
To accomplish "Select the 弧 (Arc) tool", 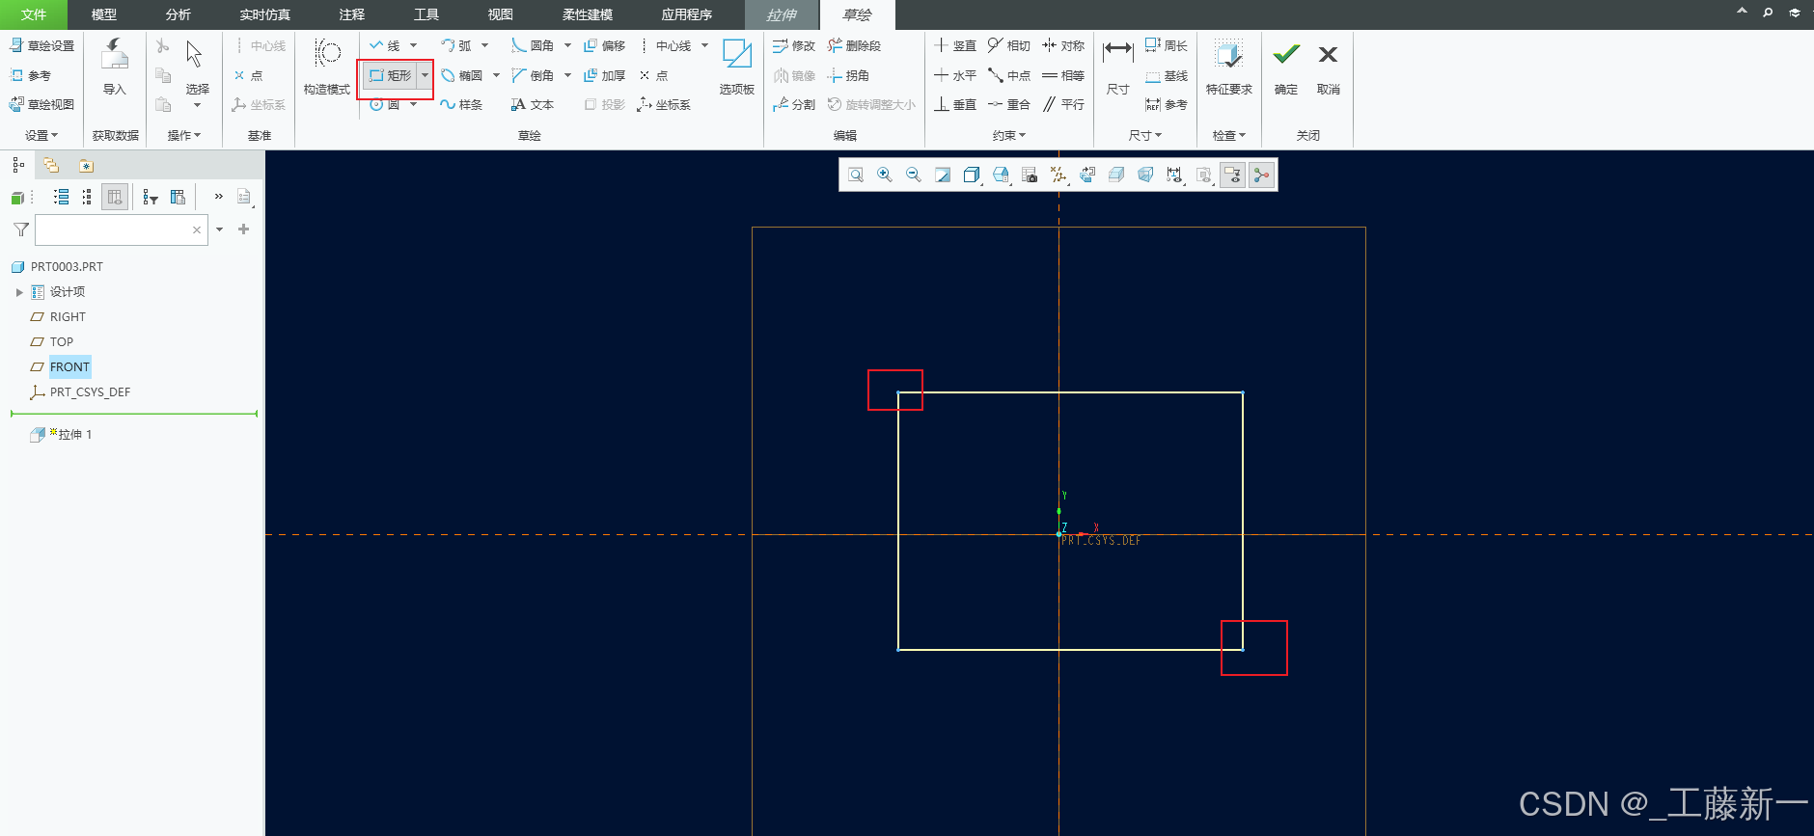I will click(x=456, y=45).
